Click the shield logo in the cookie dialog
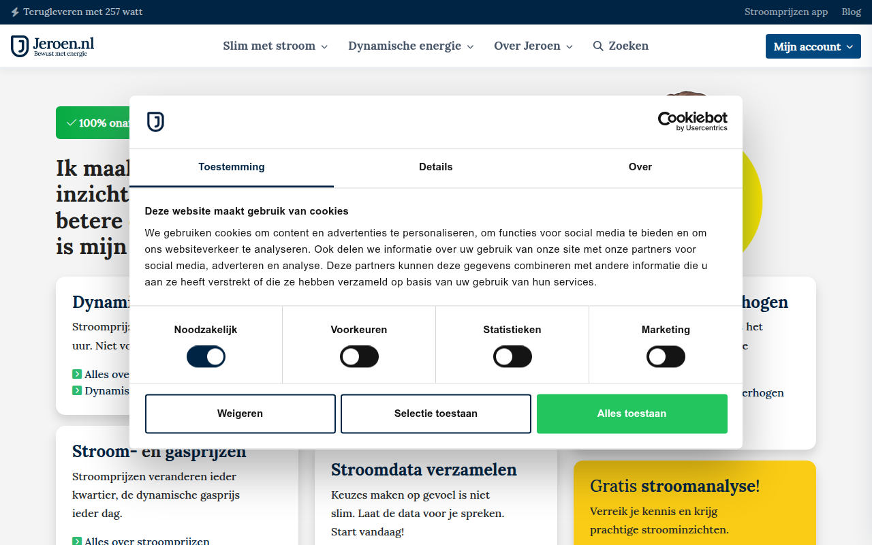Viewport: 872px width, 545px height. [155, 122]
